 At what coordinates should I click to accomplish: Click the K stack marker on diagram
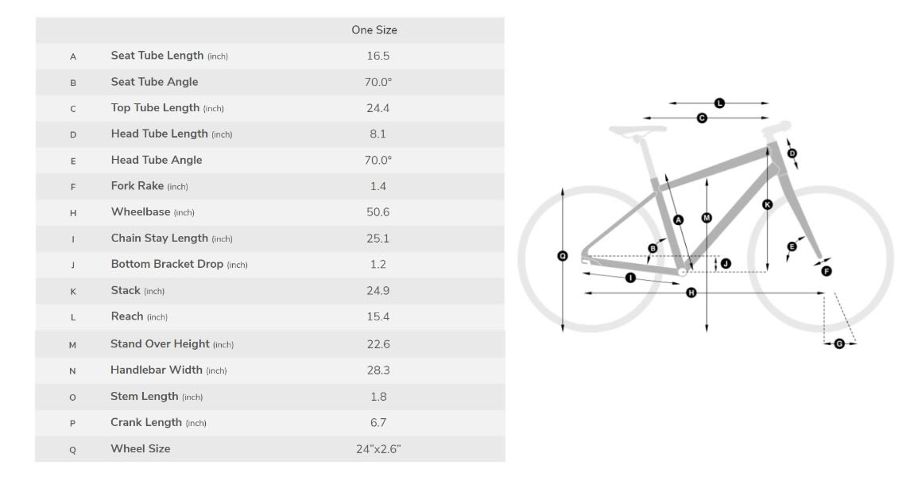[x=768, y=204]
